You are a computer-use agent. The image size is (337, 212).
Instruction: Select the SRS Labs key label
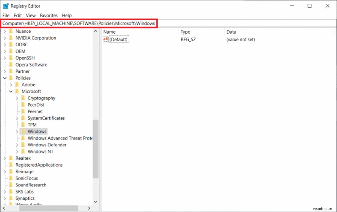[24, 192]
